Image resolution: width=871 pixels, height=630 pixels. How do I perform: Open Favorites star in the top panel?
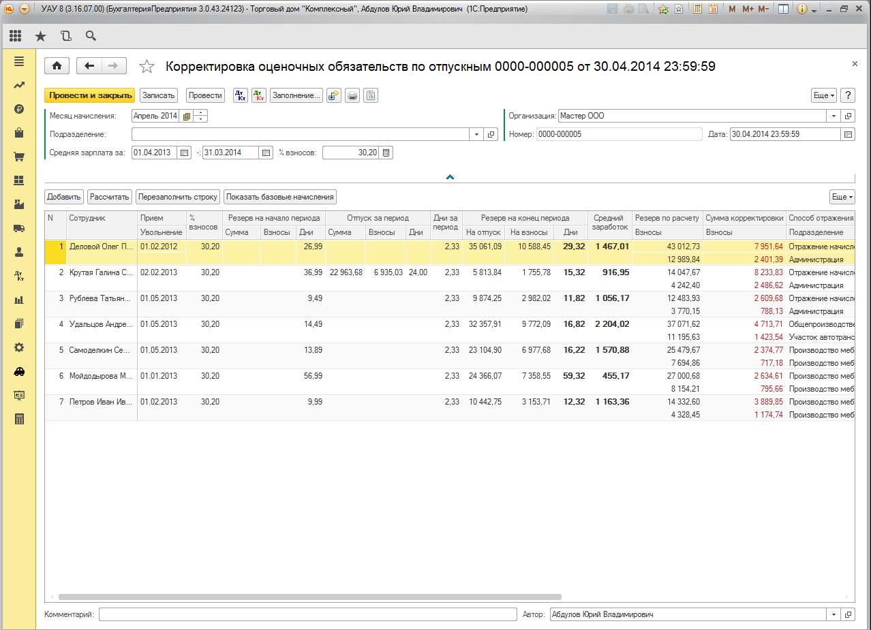coord(41,36)
